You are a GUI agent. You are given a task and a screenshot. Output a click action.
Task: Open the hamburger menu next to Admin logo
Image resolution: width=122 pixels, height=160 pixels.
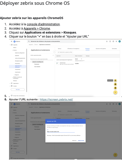pos(12,41)
